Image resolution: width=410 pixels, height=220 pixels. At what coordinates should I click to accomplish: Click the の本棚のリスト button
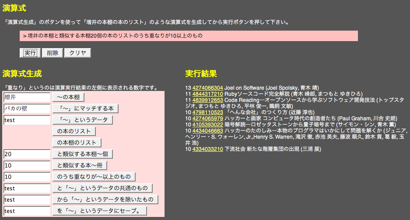(x=77, y=143)
